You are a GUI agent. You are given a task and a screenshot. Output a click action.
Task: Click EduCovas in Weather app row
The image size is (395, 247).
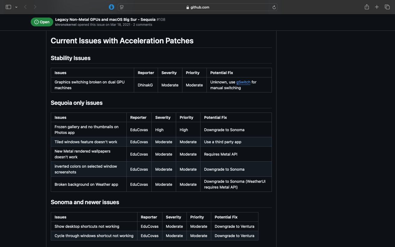click(x=139, y=184)
